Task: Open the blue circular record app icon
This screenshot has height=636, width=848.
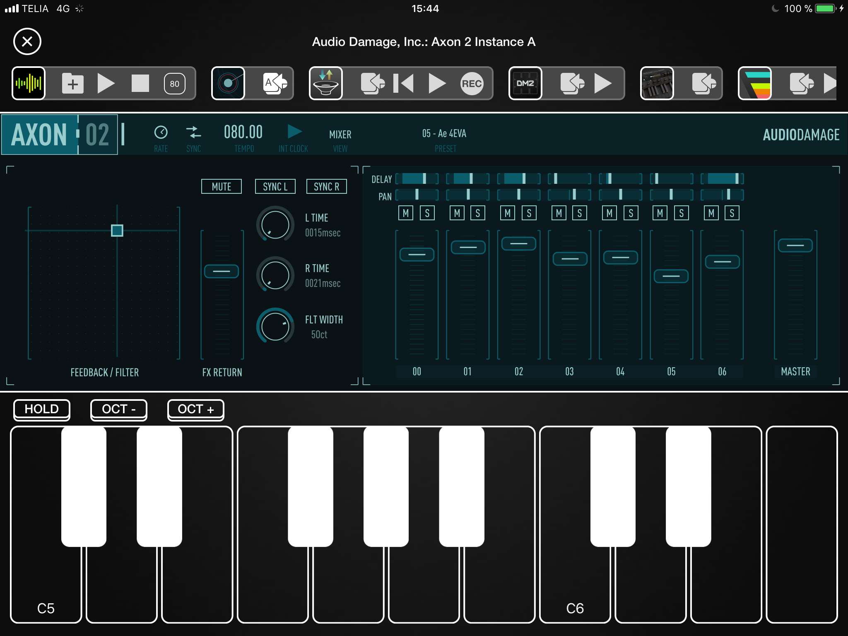Action: click(228, 83)
